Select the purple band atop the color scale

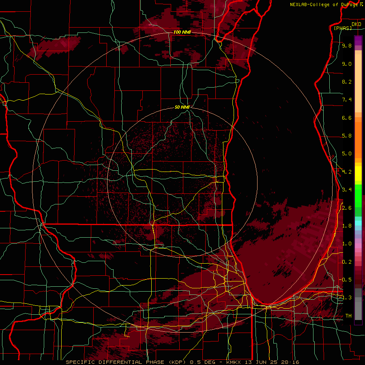point(358,41)
